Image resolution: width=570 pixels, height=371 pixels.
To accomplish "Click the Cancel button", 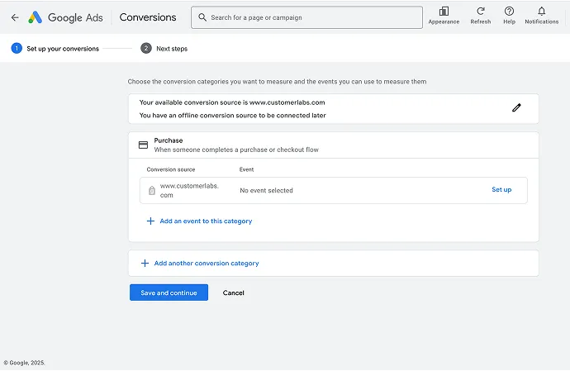I will pyautogui.click(x=234, y=293).
